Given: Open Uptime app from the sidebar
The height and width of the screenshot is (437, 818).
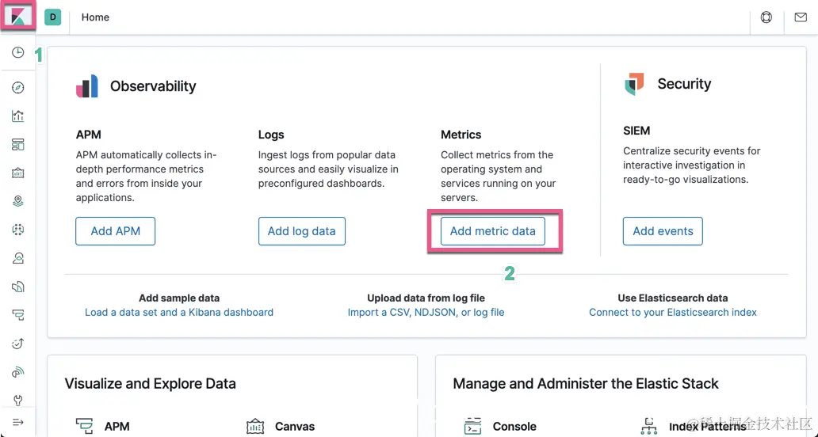Looking at the screenshot, I should (x=17, y=344).
